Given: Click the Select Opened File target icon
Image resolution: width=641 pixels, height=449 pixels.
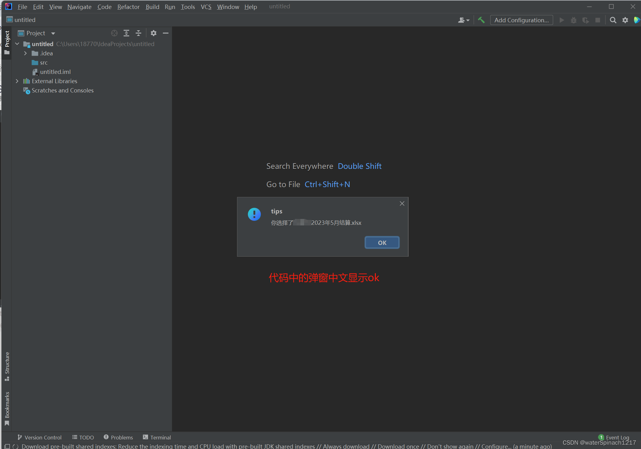Looking at the screenshot, I should pos(114,33).
